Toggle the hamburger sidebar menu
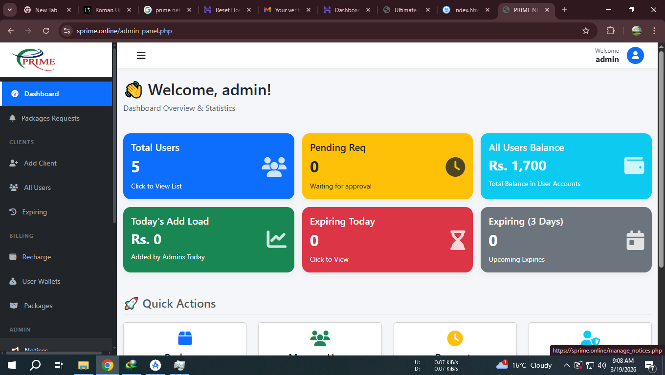The width and height of the screenshot is (665, 375). click(141, 56)
